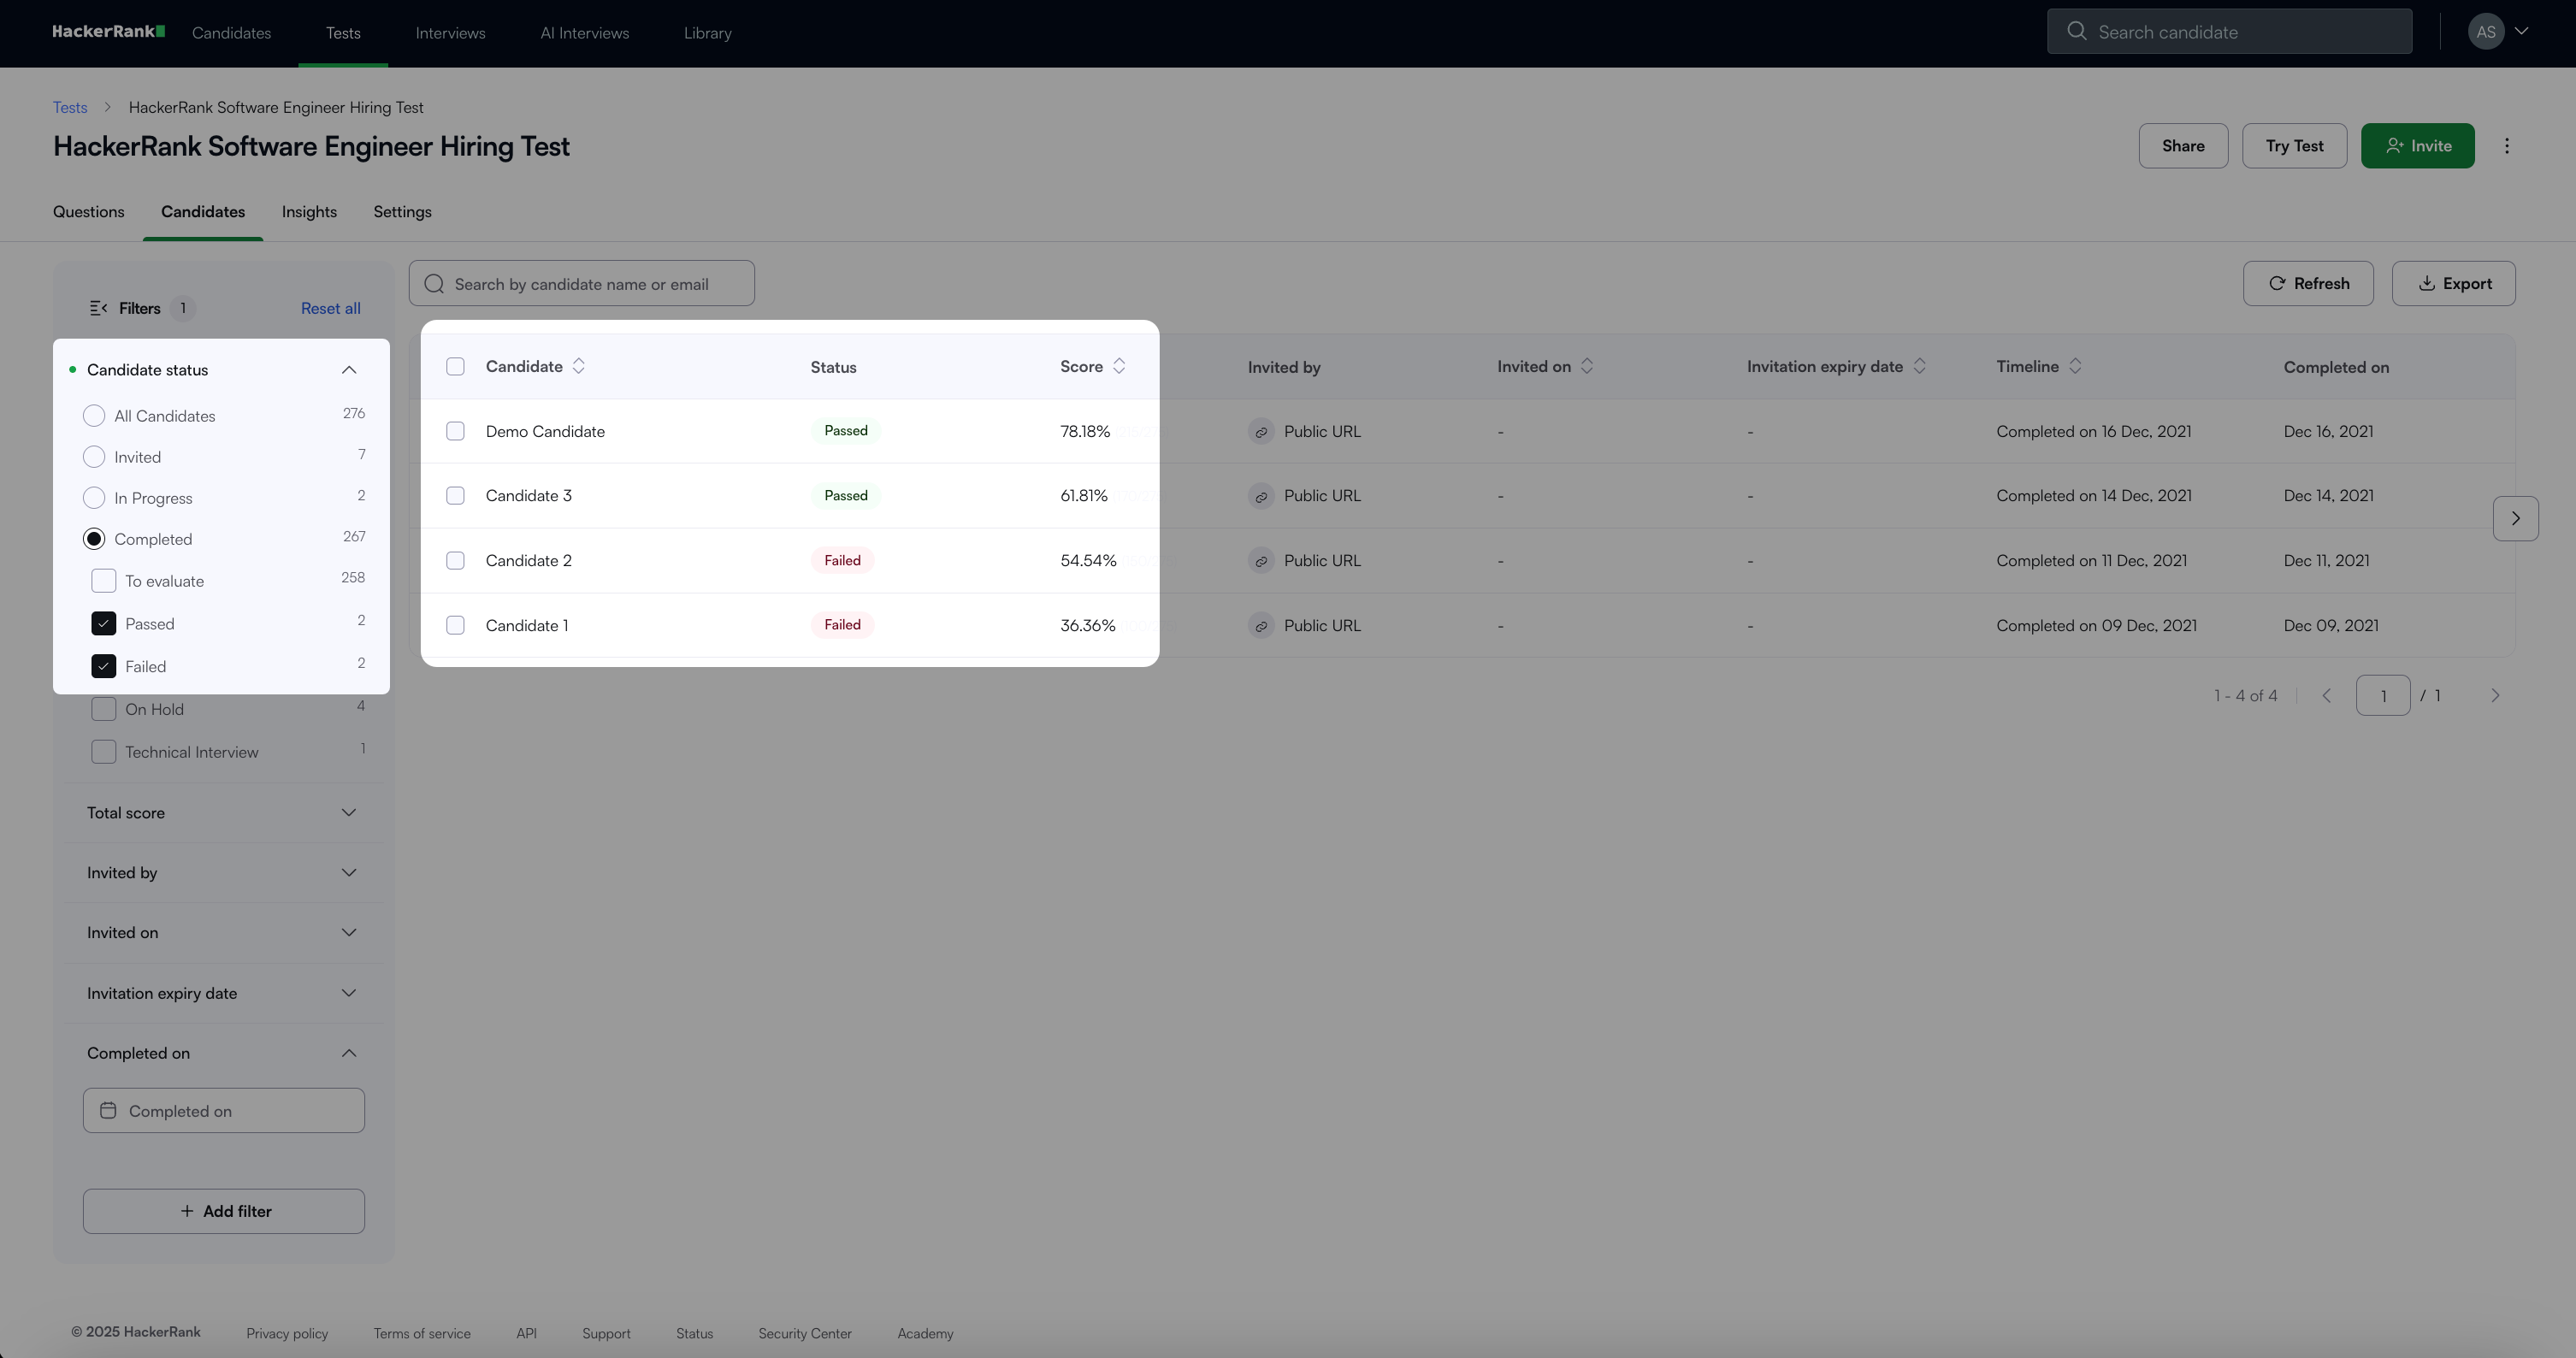Click the Reset all link
Viewport: 2576px width, 1358px height.
point(330,308)
